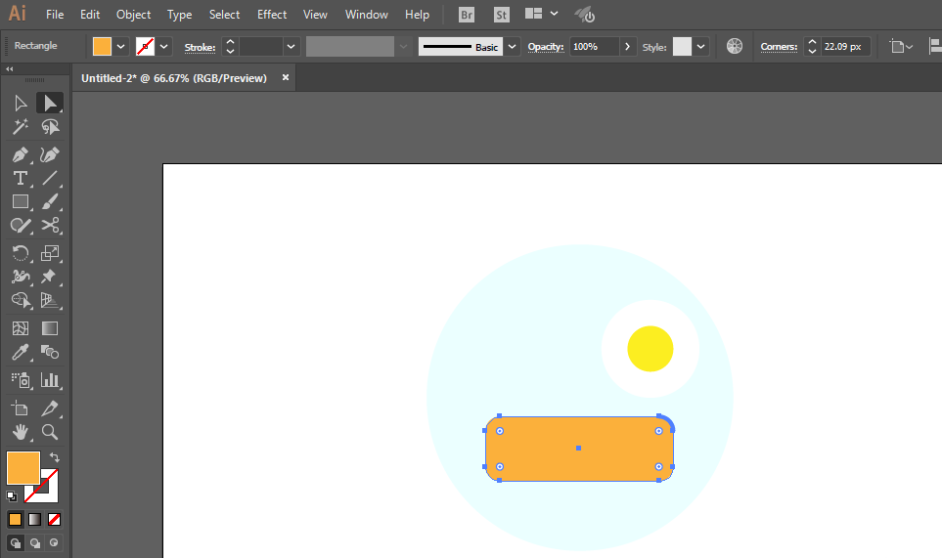Select the Zoom tool
This screenshot has width=942, height=558.
click(x=50, y=431)
